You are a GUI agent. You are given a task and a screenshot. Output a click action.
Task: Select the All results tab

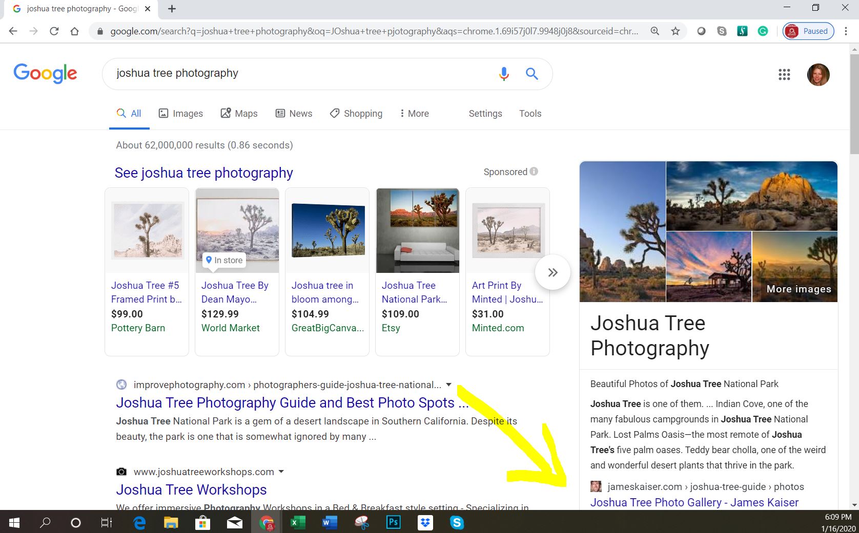(129, 114)
